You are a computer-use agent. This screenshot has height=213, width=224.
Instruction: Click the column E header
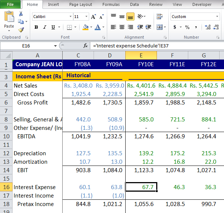141,55
